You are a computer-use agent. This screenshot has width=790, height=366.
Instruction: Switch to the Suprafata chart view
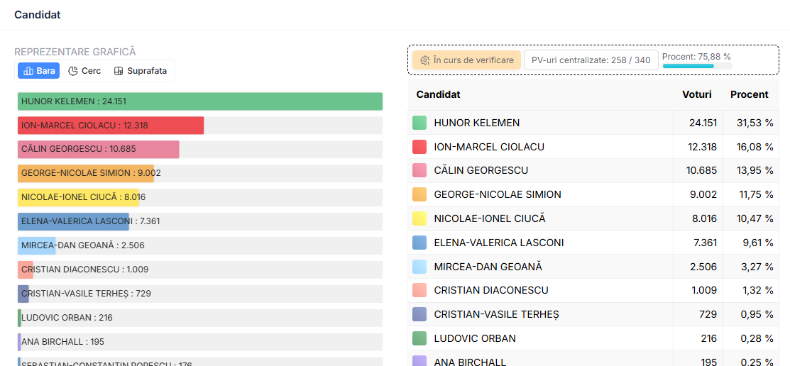(141, 71)
